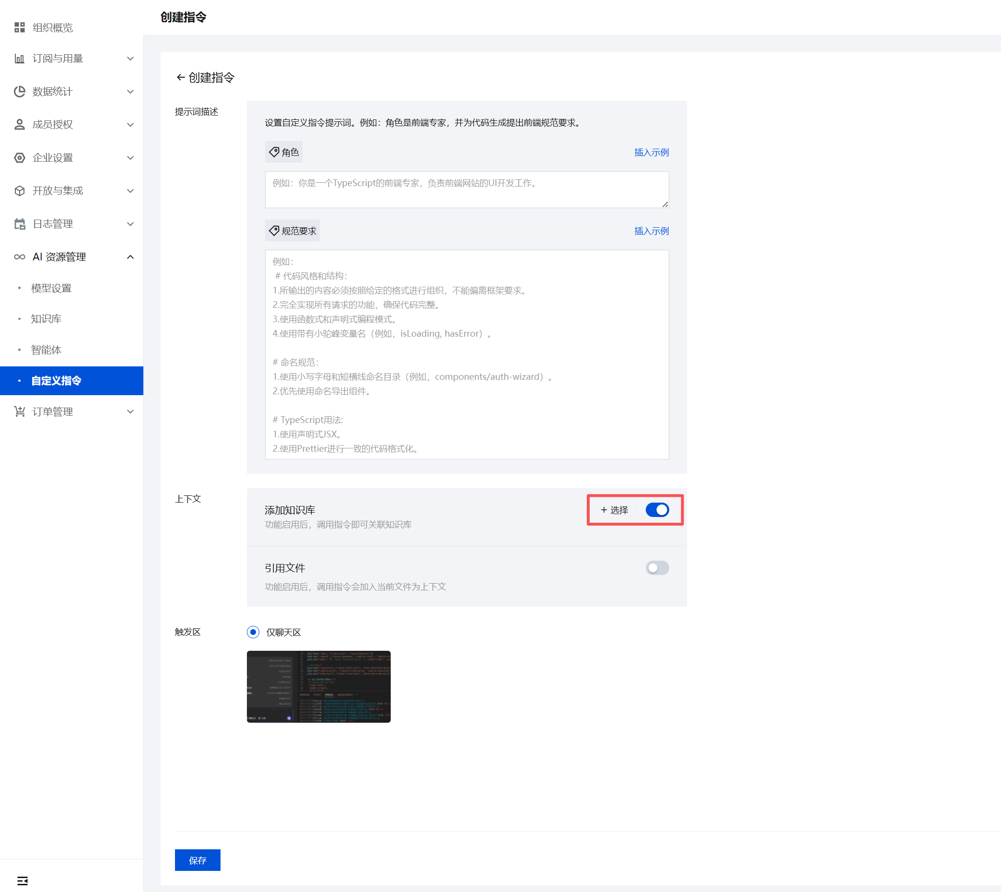The width and height of the screenshot is (1001, 892).
Task: Click 插入示例 link for 角色
Action: click(x=651, y=153)
